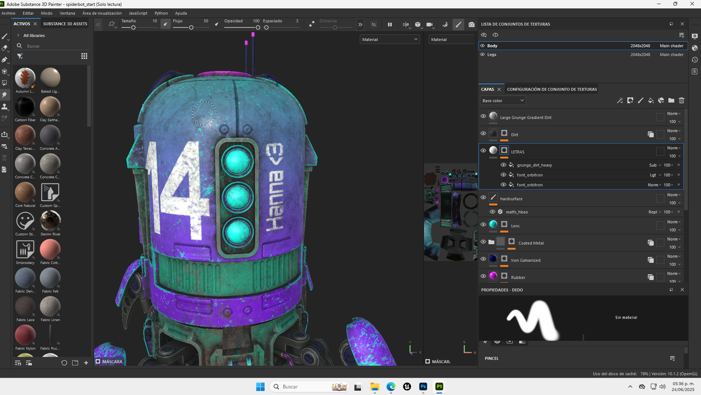Image resolution: width=701 pixels, height=395 pixels.
Task: Open Norm blend mode for Large Grunge layer
Action: tap(674, 113)
